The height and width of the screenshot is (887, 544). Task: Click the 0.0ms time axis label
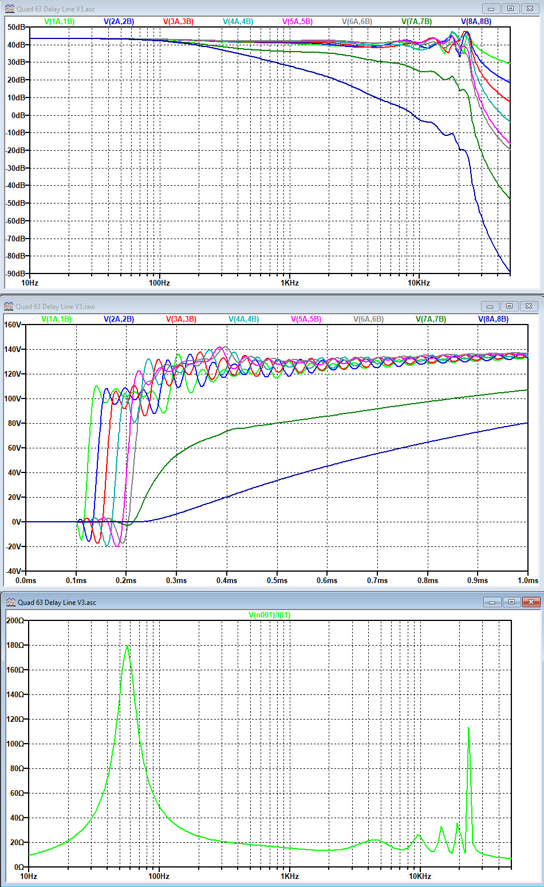(26, 580)
